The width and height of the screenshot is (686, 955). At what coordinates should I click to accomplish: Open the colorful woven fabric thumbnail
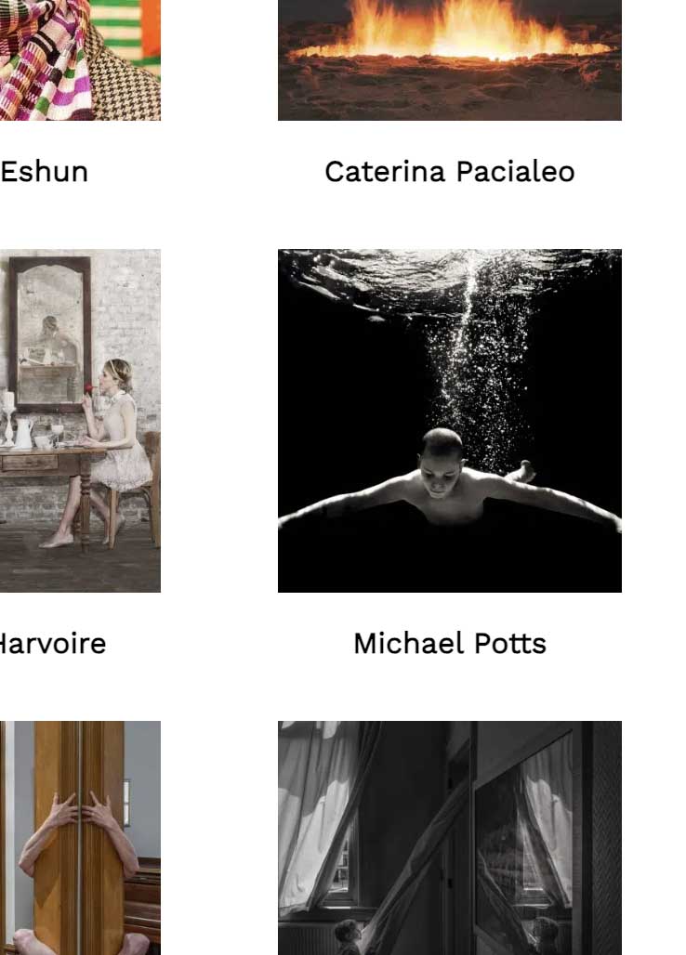click(80, 59)
